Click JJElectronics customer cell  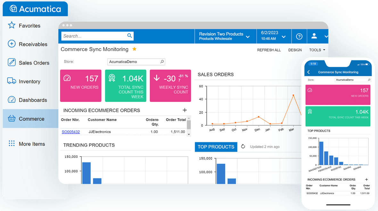point(100,132)
